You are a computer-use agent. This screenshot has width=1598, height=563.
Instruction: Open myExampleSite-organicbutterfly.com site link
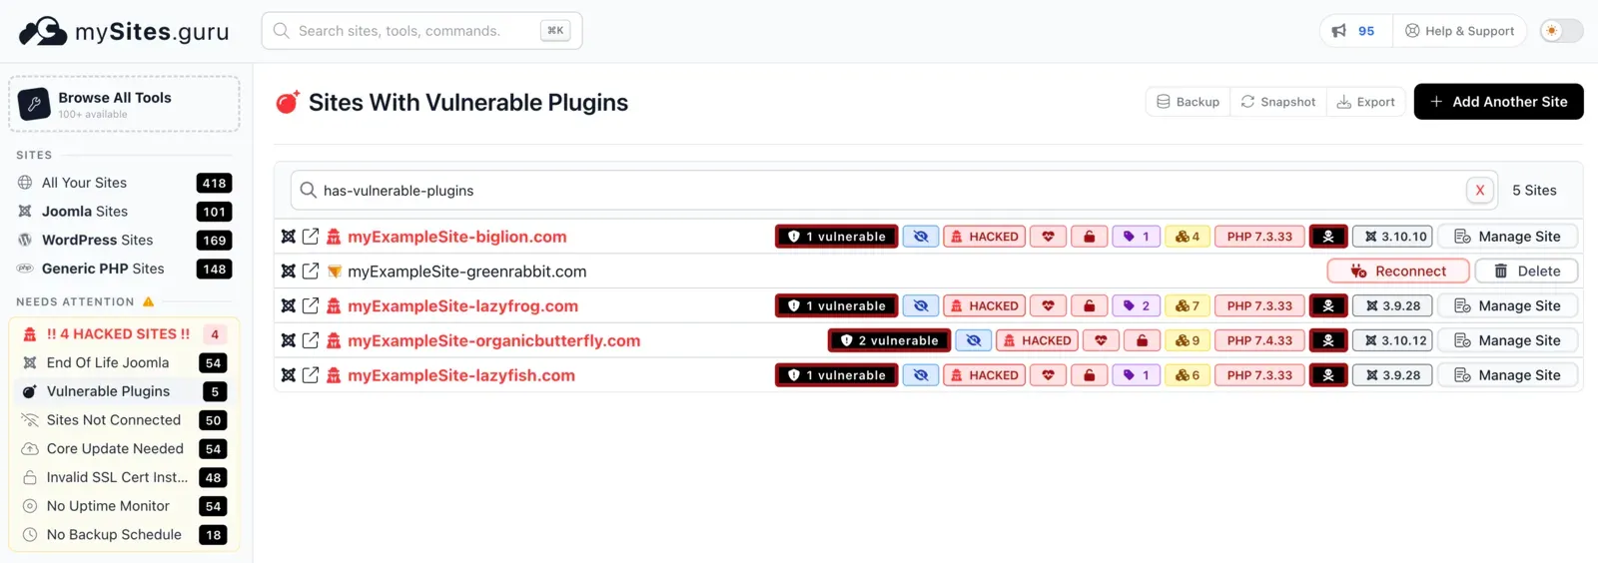coord(493,340)
